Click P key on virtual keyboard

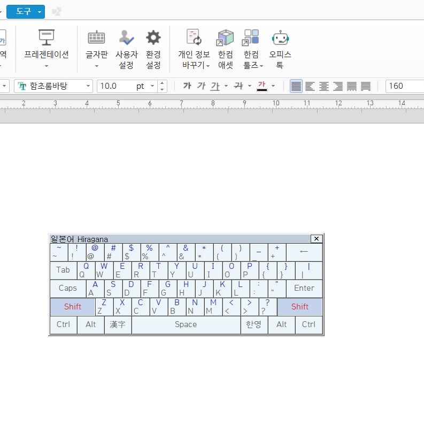(249, 270)
